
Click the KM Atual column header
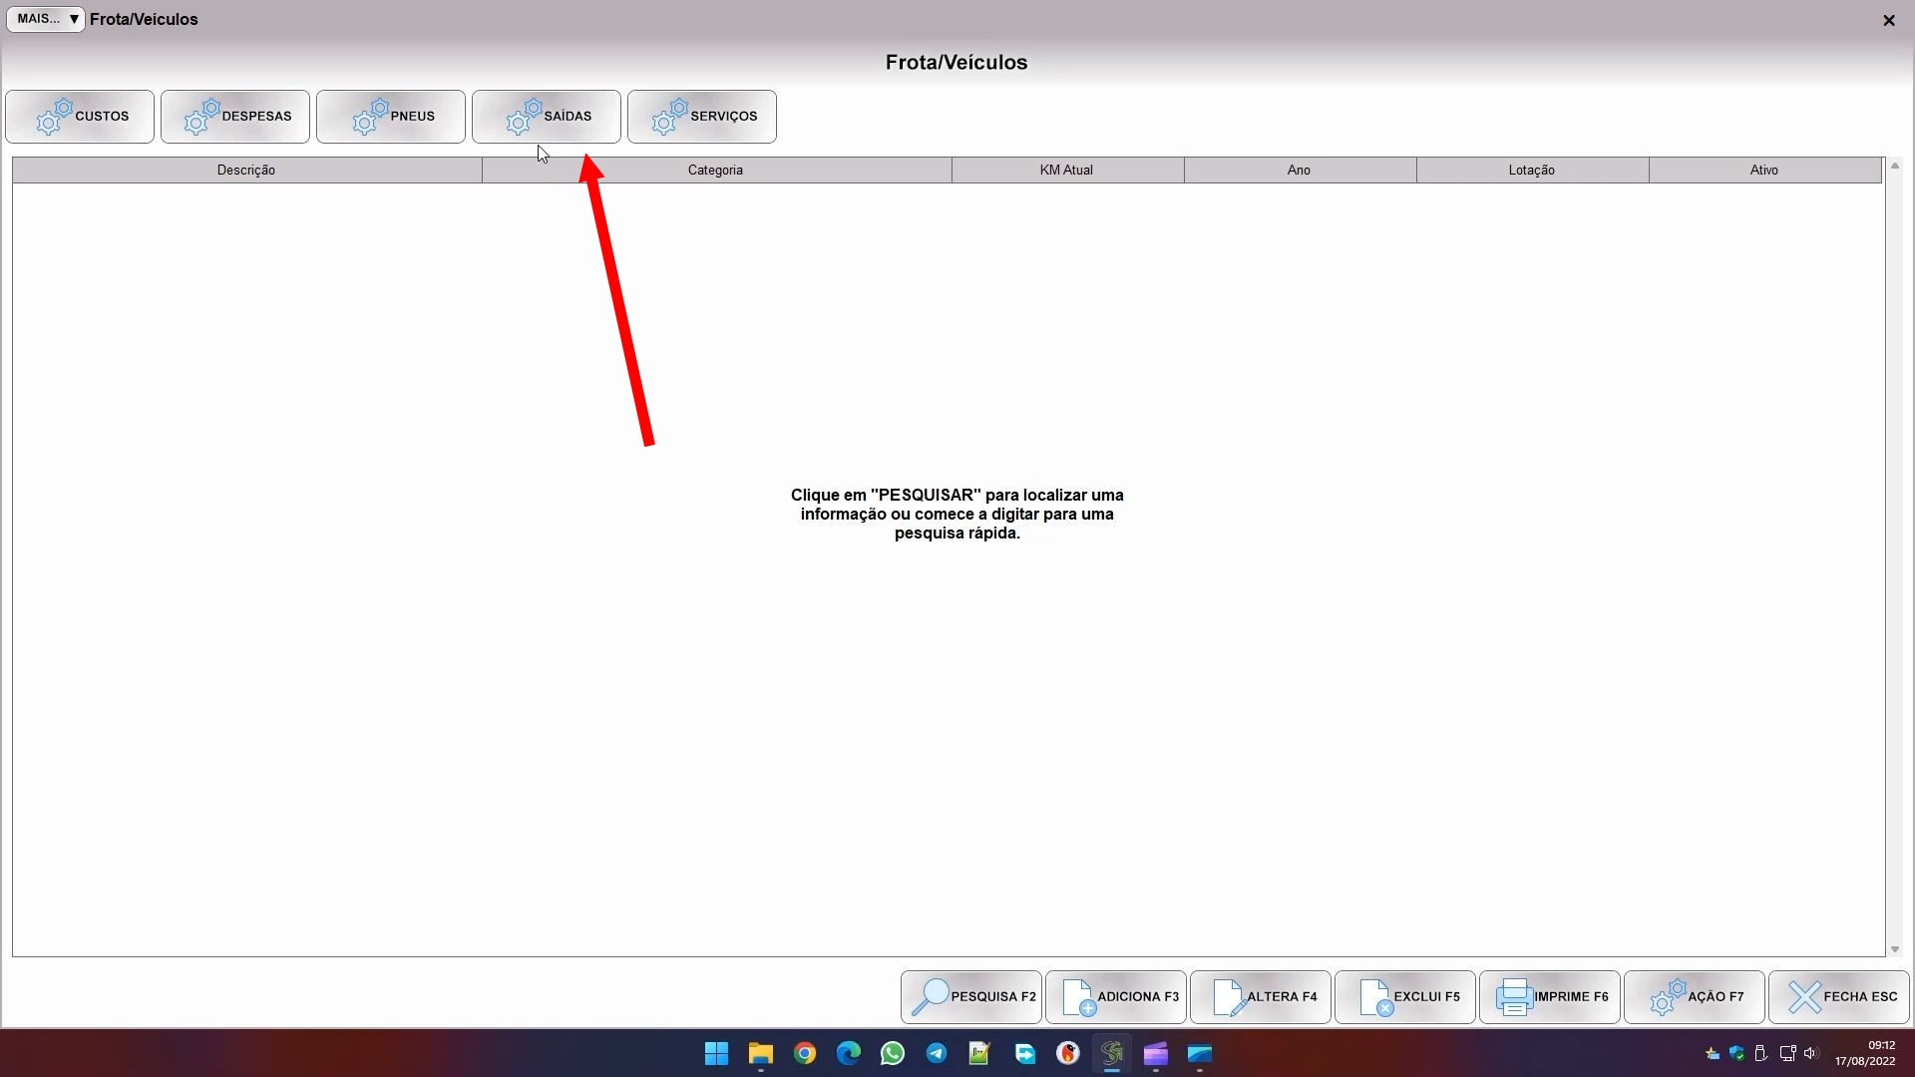1066,171
